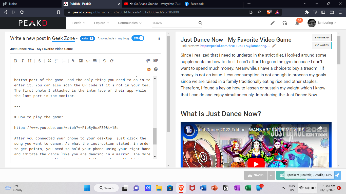Viewport: 346px width, 194px height.
Task: Insert a hyperlink using the chain icon
Action: [73, 61]
